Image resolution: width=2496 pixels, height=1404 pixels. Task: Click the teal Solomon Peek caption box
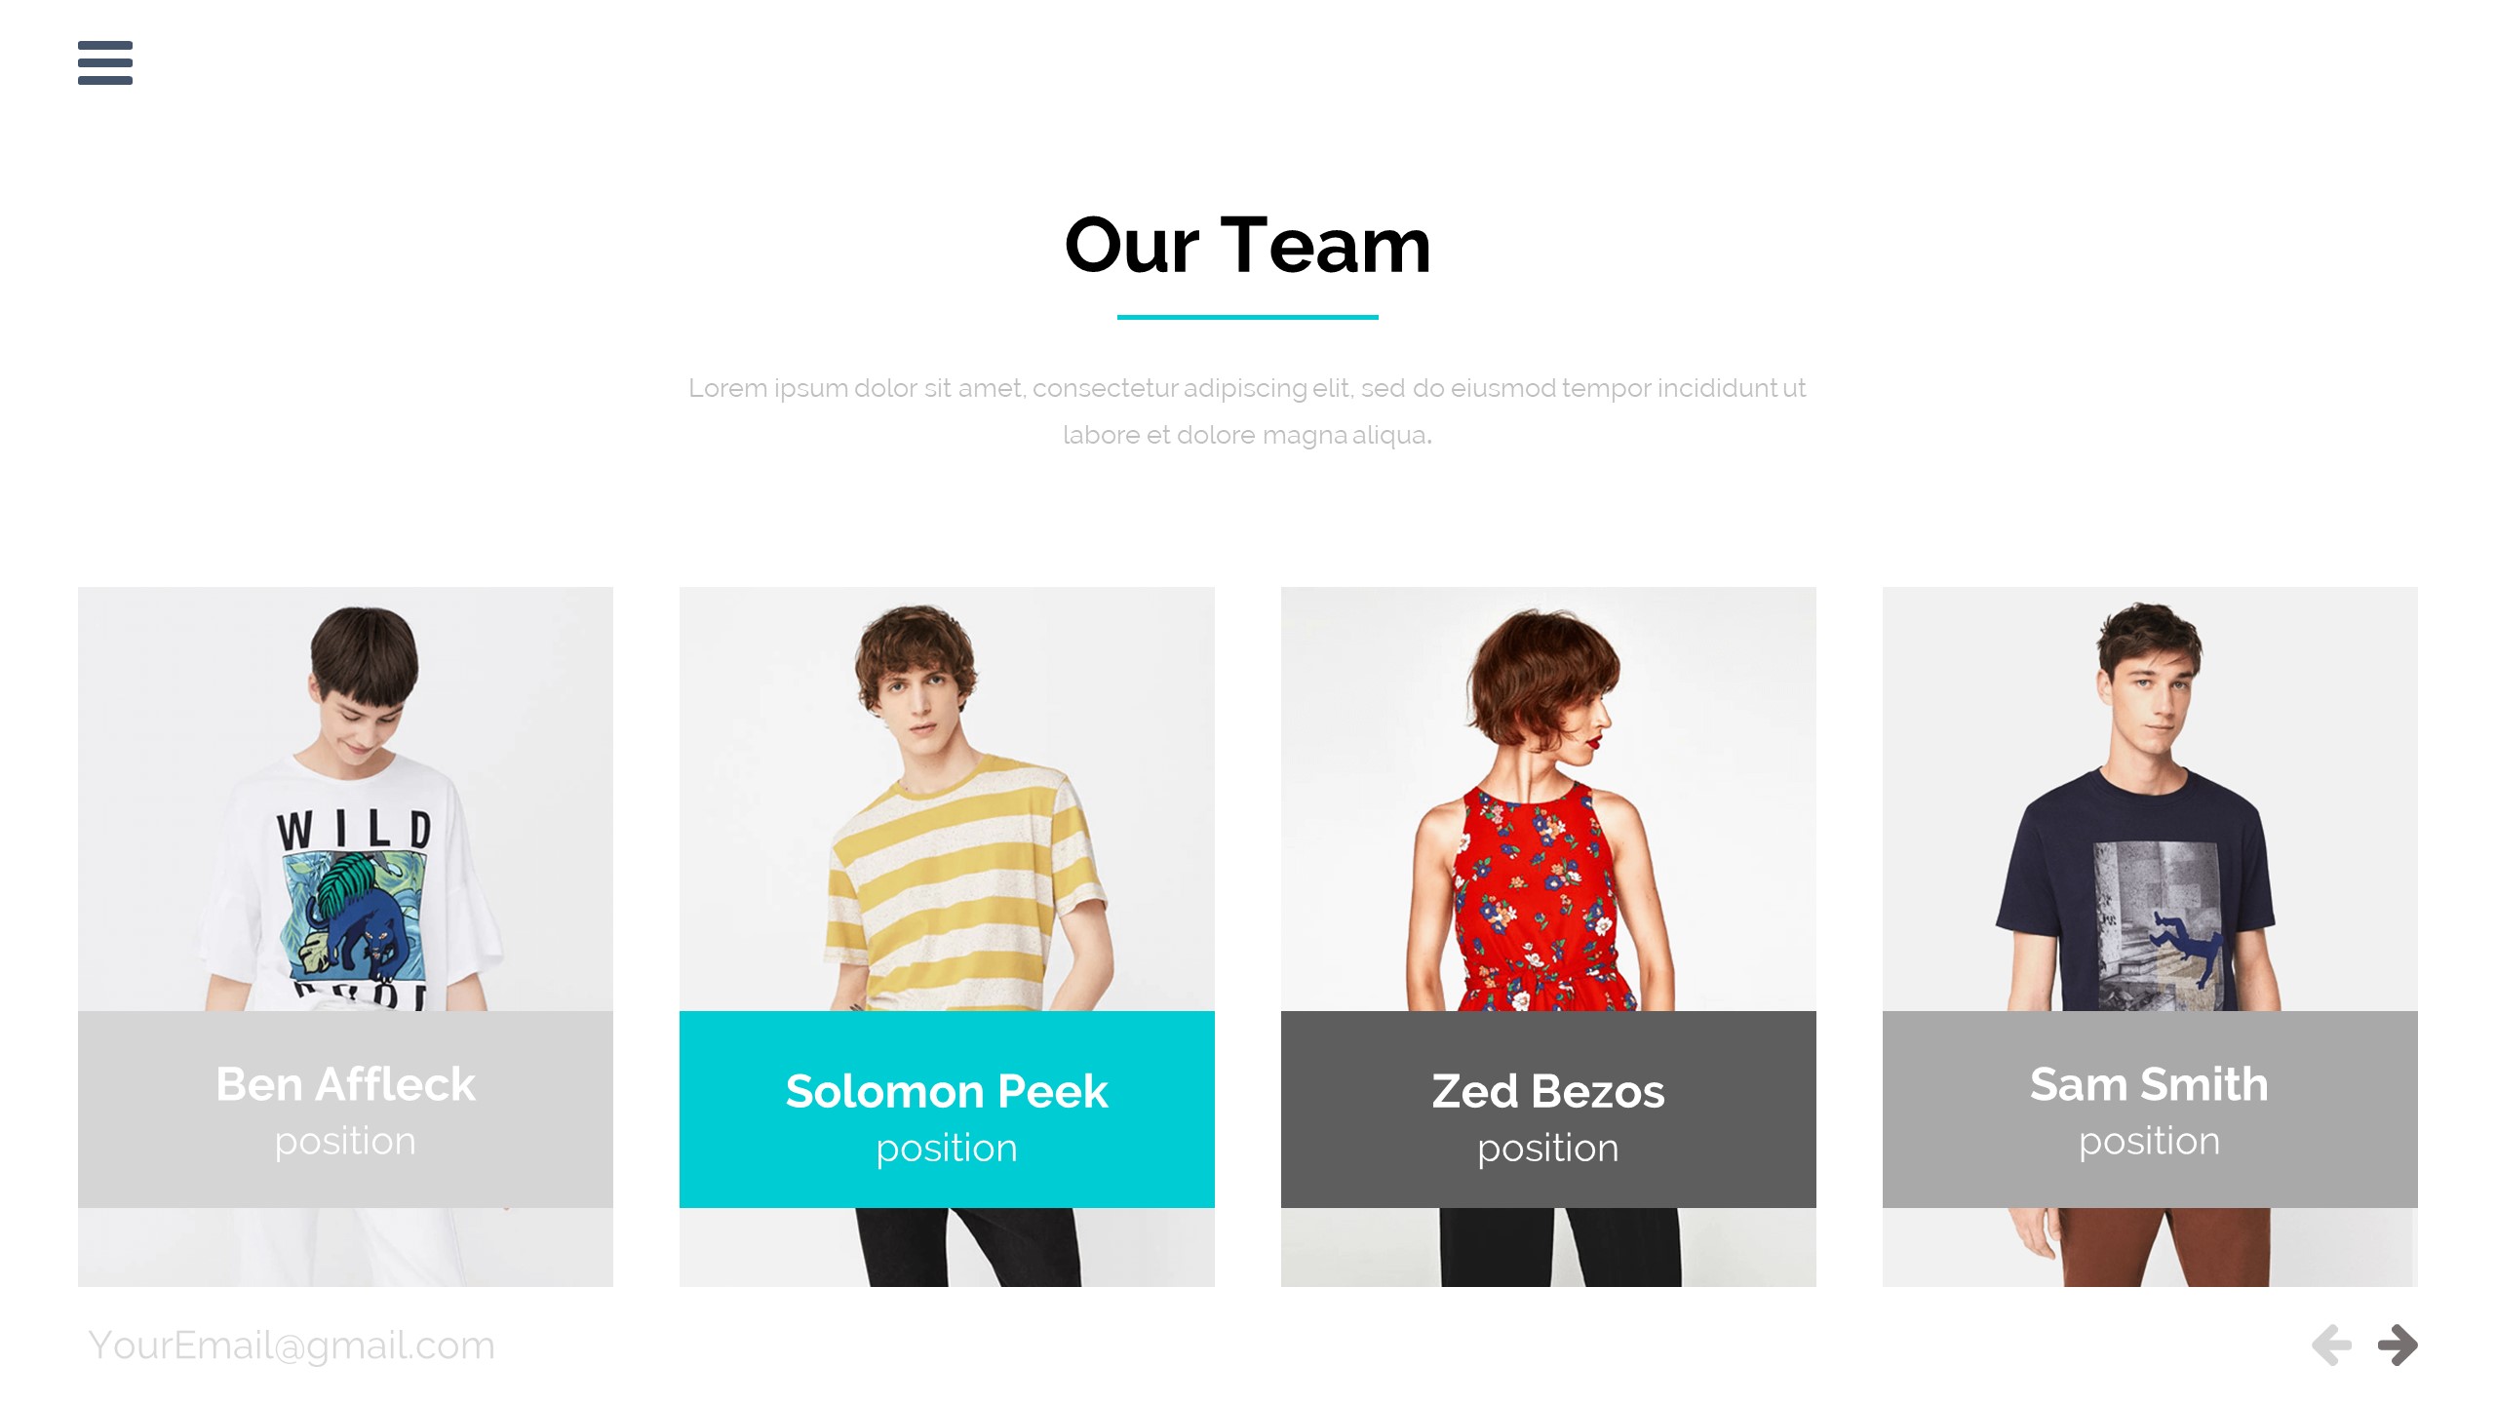[947, 1110]
